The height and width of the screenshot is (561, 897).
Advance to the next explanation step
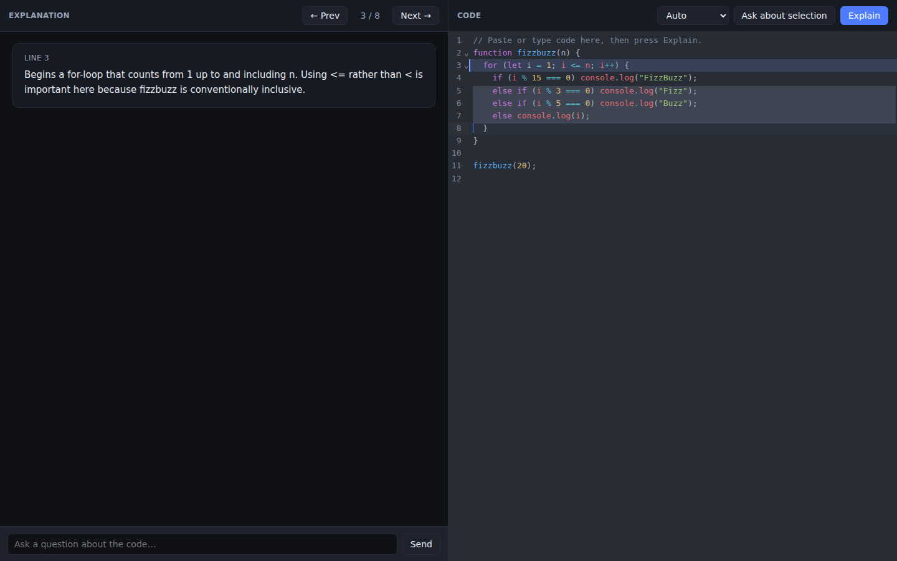pos(415,16)
